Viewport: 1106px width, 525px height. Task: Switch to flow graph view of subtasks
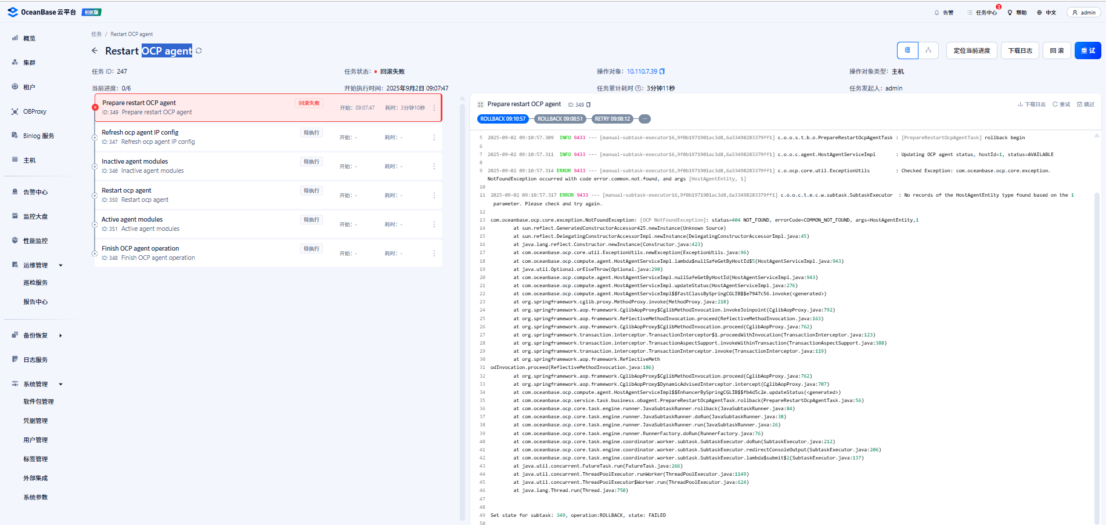(x=928, y=50)
